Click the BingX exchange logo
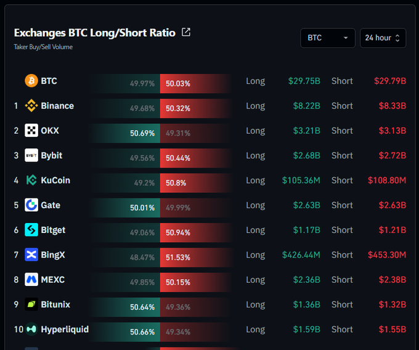This screenshot has width=419, height=350. (31, 254)
